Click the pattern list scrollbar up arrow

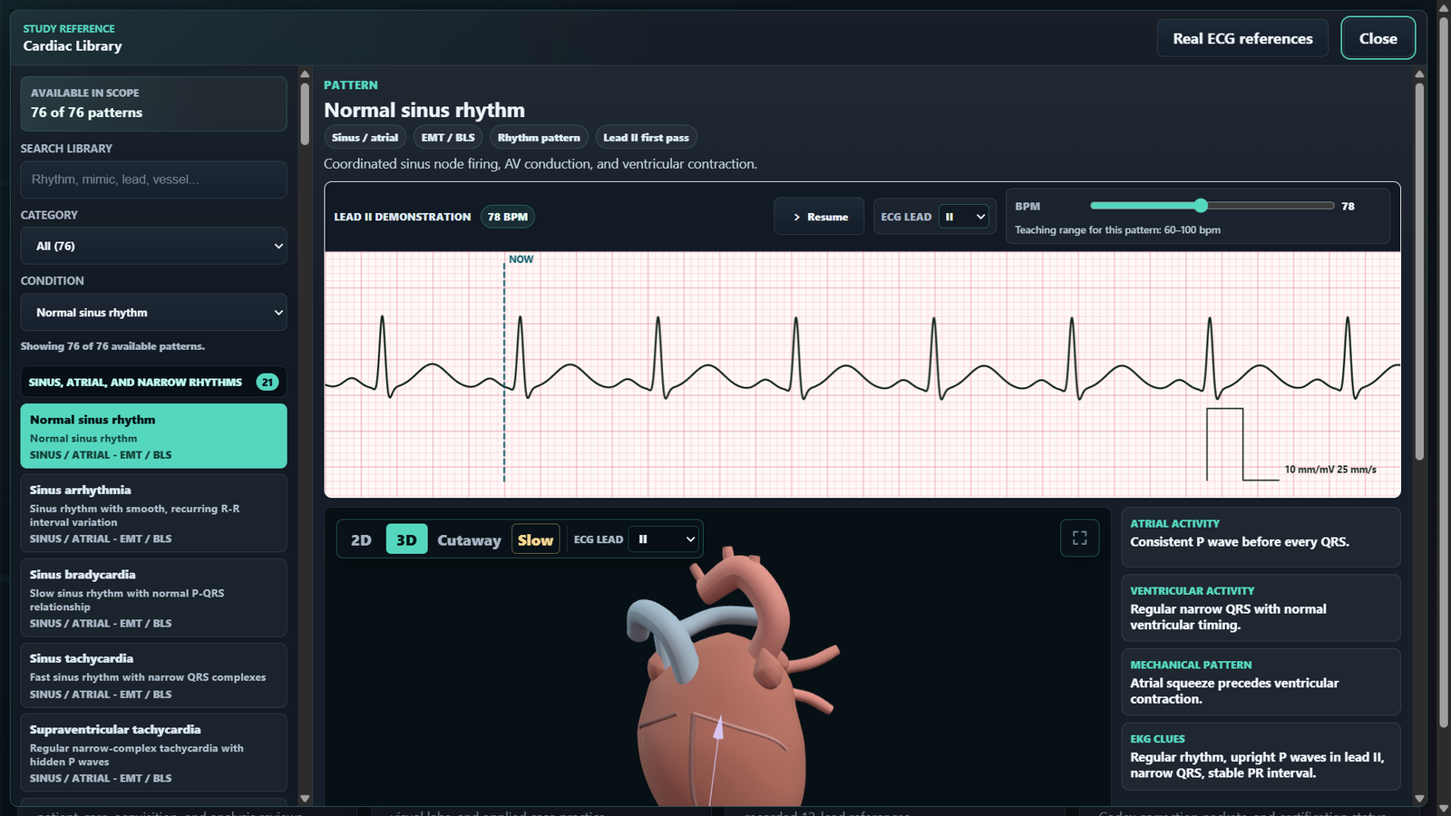305,74
